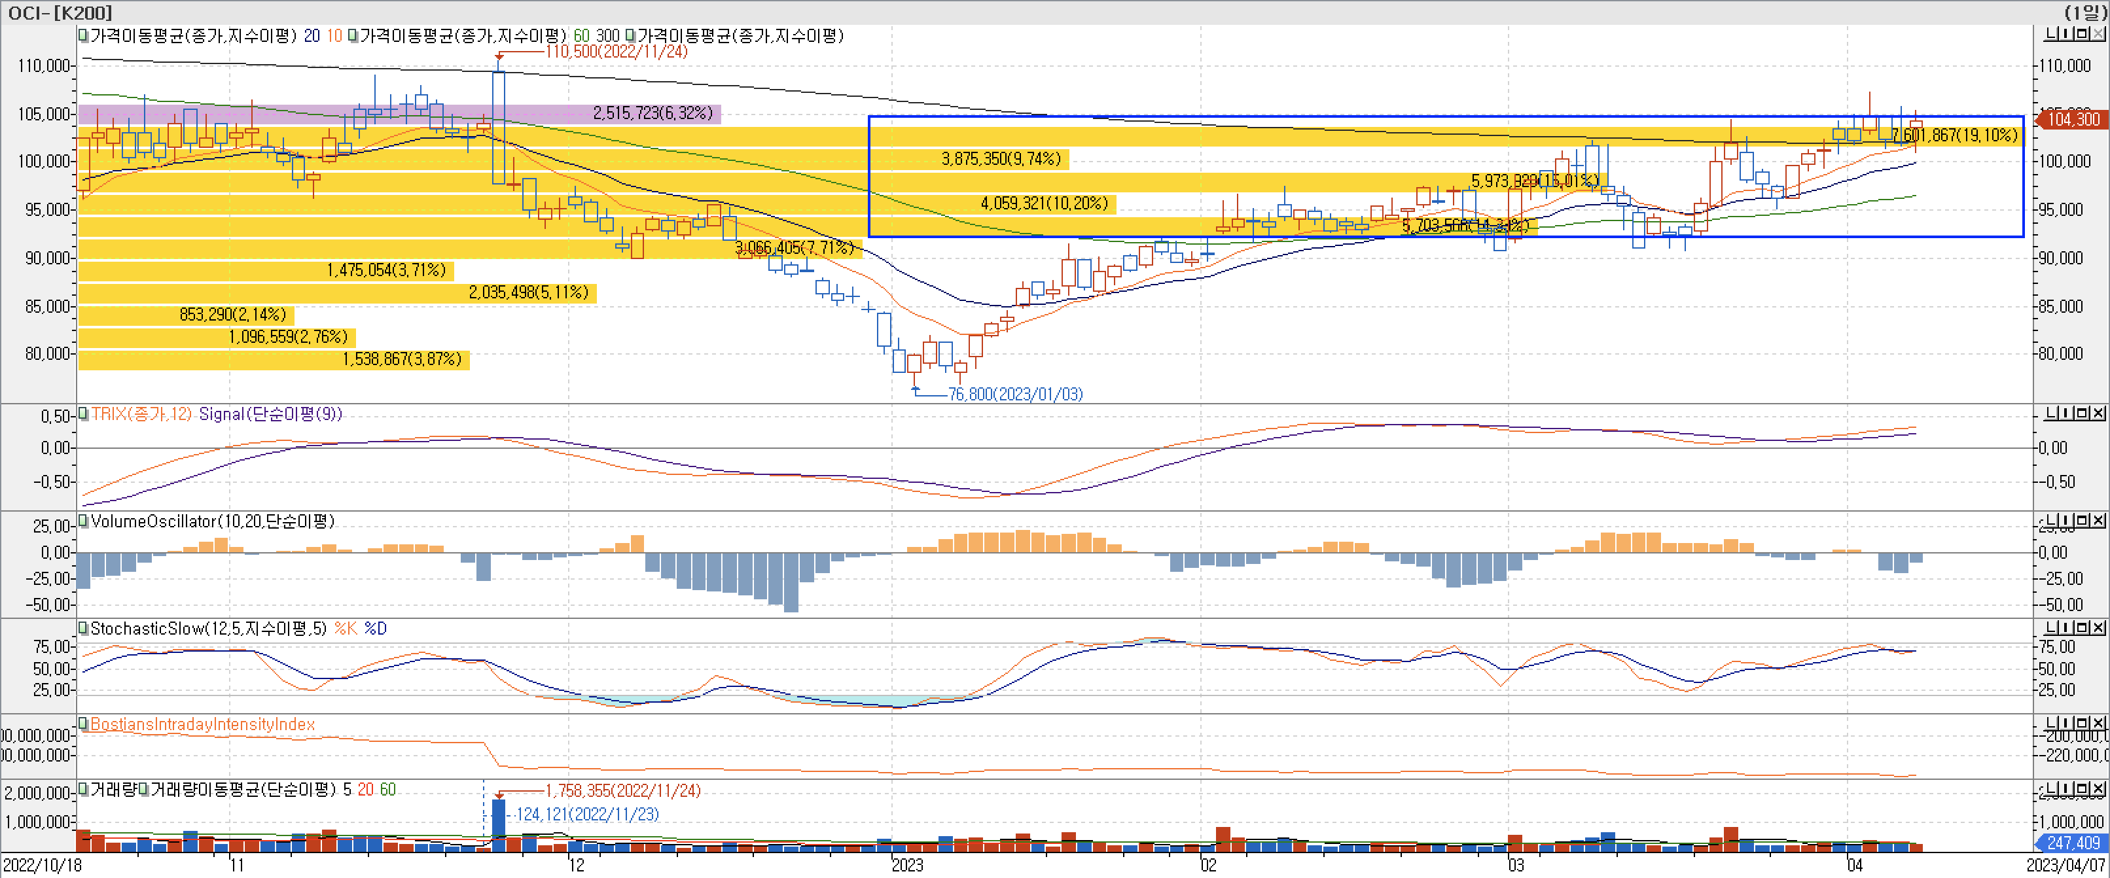Toggle the marker box beside the TRIX indicator label

click(x=82, y=413)
